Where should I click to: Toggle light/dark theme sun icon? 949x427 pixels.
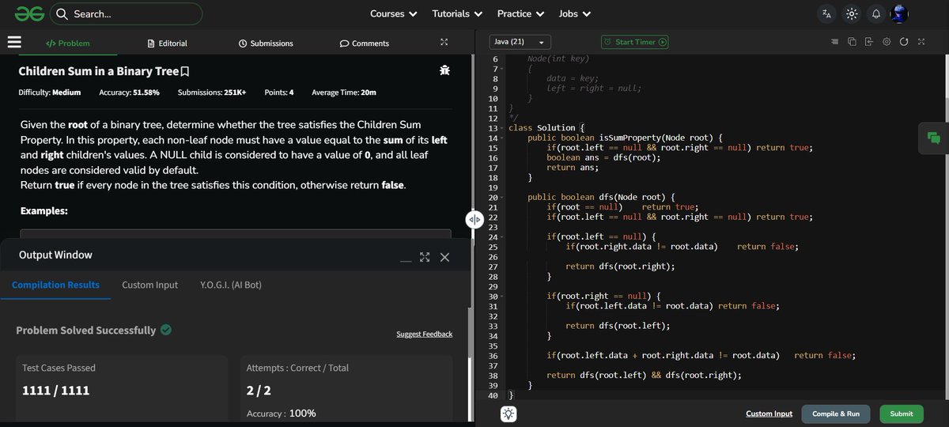click(x=852, y=13)
